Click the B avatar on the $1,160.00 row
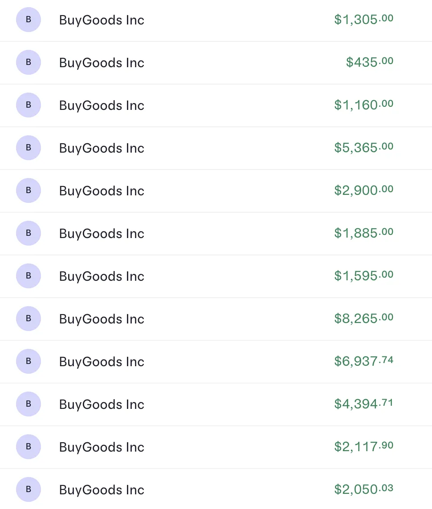 click(28, 105)
